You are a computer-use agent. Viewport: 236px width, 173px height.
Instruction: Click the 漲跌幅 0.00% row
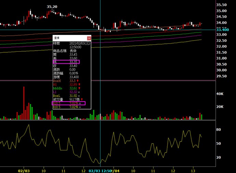point(68,73)
